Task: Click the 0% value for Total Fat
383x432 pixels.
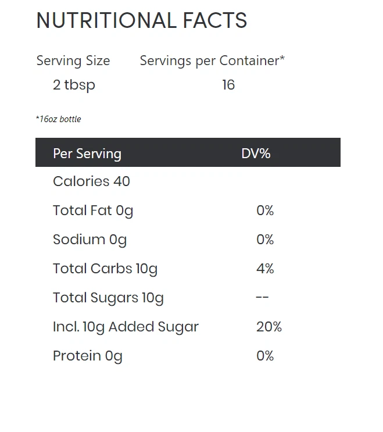Action: pos(265,210)
